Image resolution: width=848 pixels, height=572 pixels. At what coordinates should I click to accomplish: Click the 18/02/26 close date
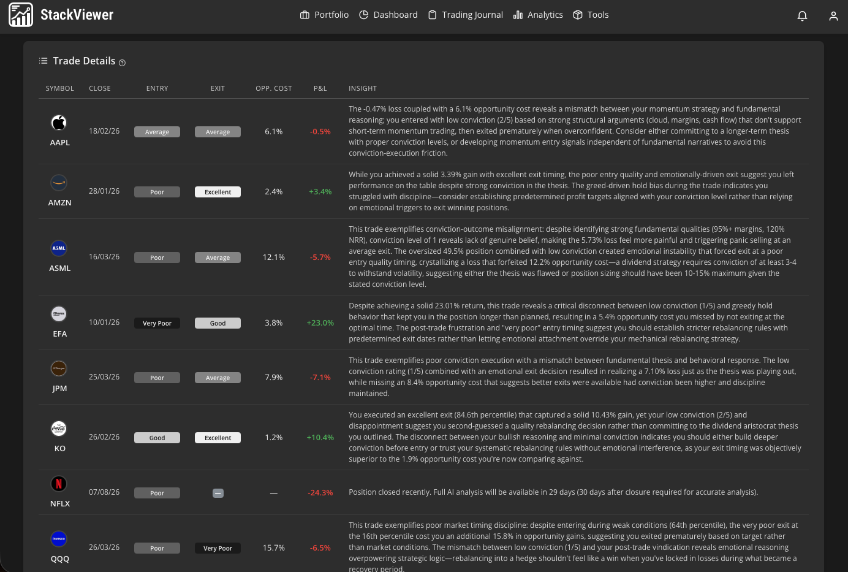tap(104, 131)
